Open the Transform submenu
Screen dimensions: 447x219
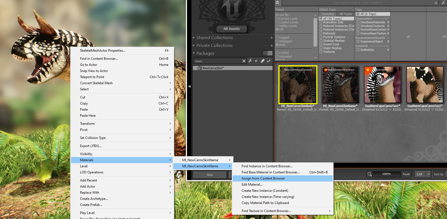[x=123, y=124]
